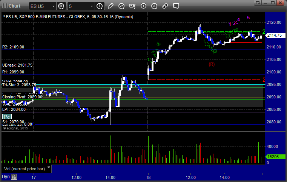Image resolution: width=287 pixels, height=182 pixels.
Task: Click the S1: 2079.00 level label
Action: coord(13,122)
